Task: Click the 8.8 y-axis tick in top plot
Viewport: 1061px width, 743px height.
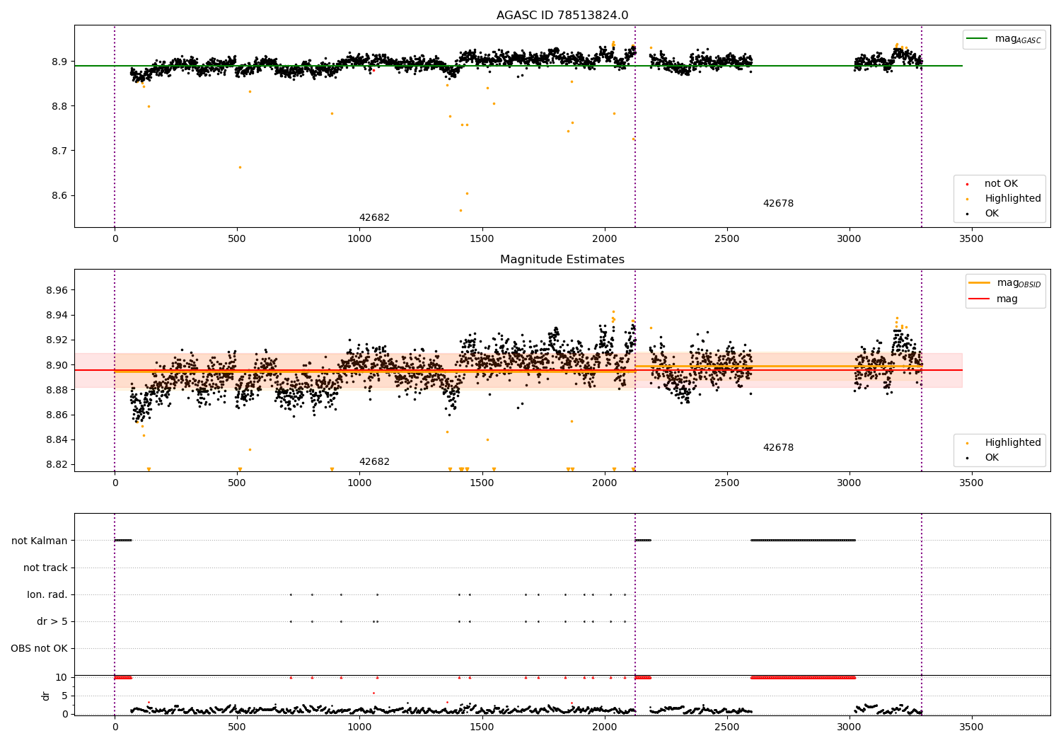Action: (60, 107)
